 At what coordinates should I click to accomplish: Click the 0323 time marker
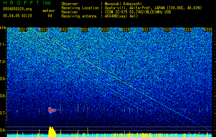pos(64,29)
